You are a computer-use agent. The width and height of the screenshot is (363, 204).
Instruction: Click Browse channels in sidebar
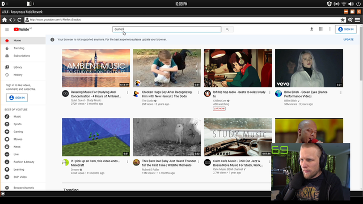23,188
